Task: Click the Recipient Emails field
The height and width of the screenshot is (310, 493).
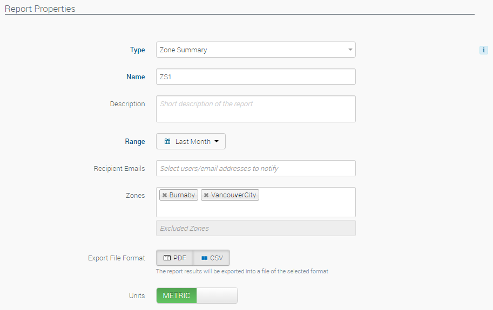Action: pyautogui.click(x=255, y=168)
